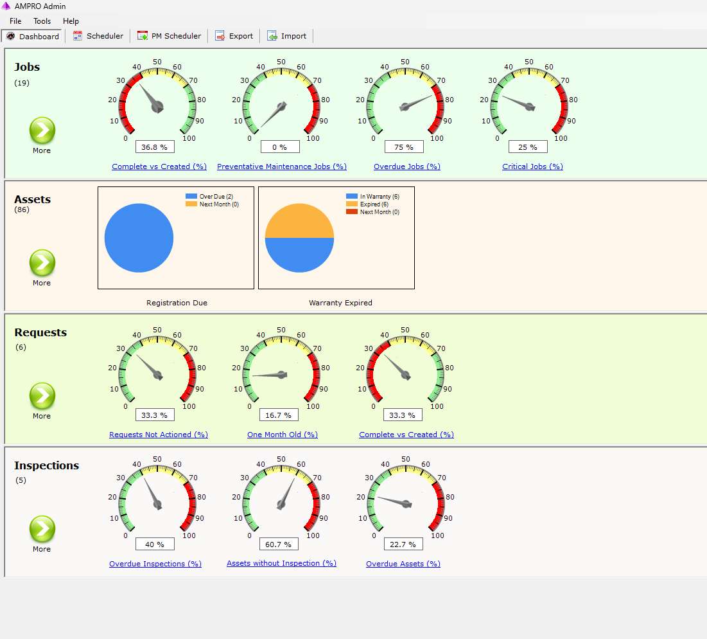Click the 36.8 % value field under Jobs

coord(154,146)
